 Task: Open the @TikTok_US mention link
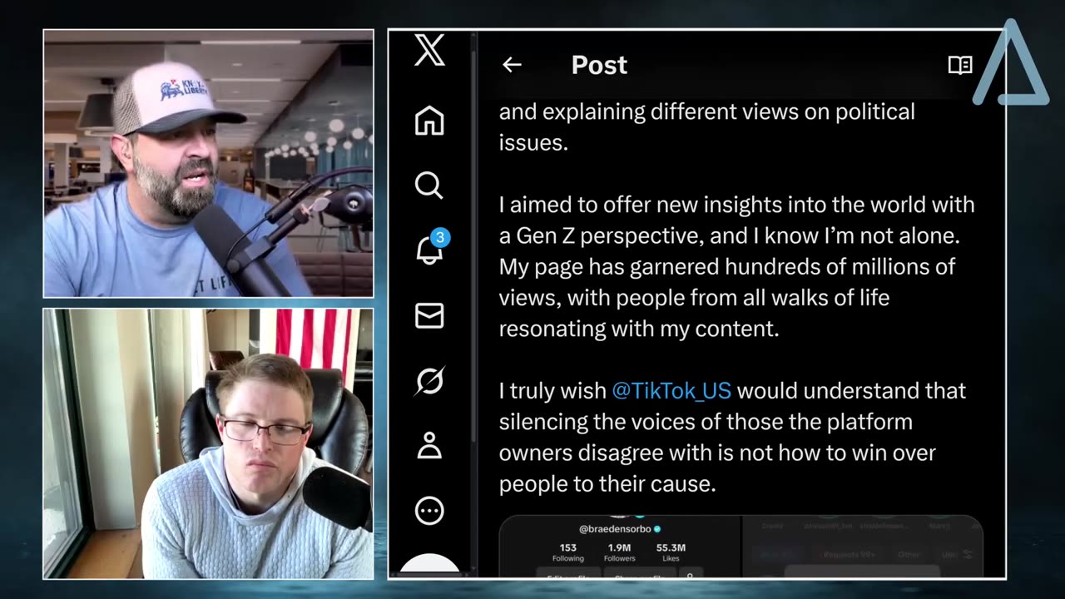[x=671, y=390]
